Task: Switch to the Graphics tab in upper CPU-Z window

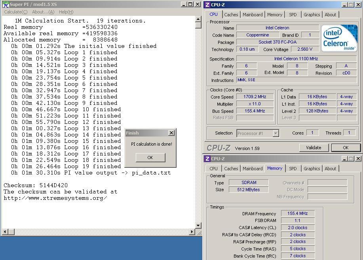Action: (x=312, y=15)
